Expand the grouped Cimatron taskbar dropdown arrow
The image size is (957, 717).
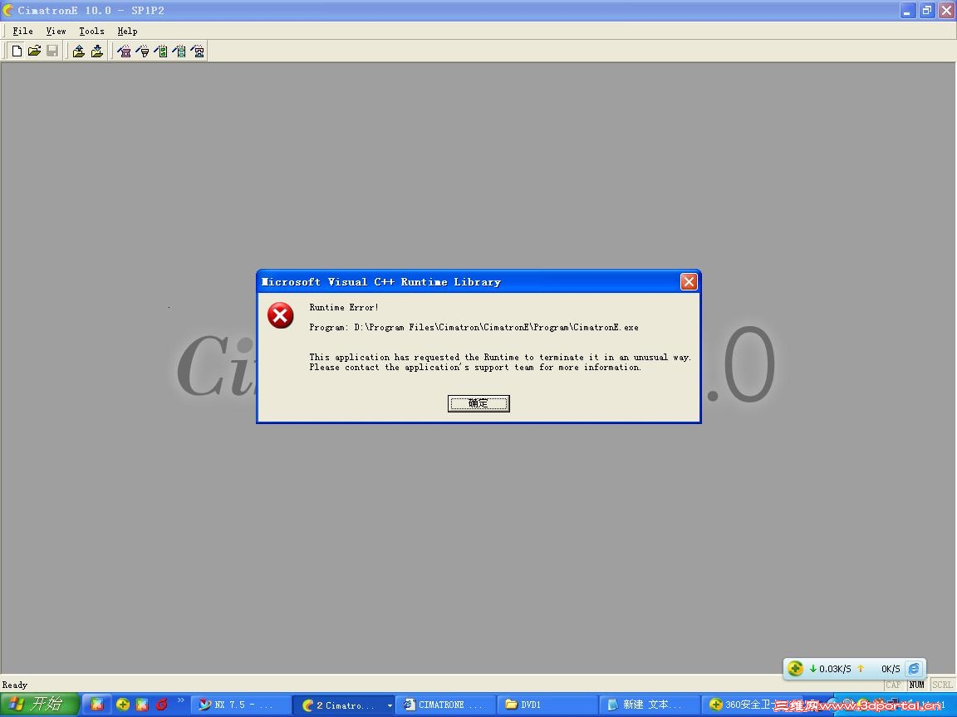(390, 705)
